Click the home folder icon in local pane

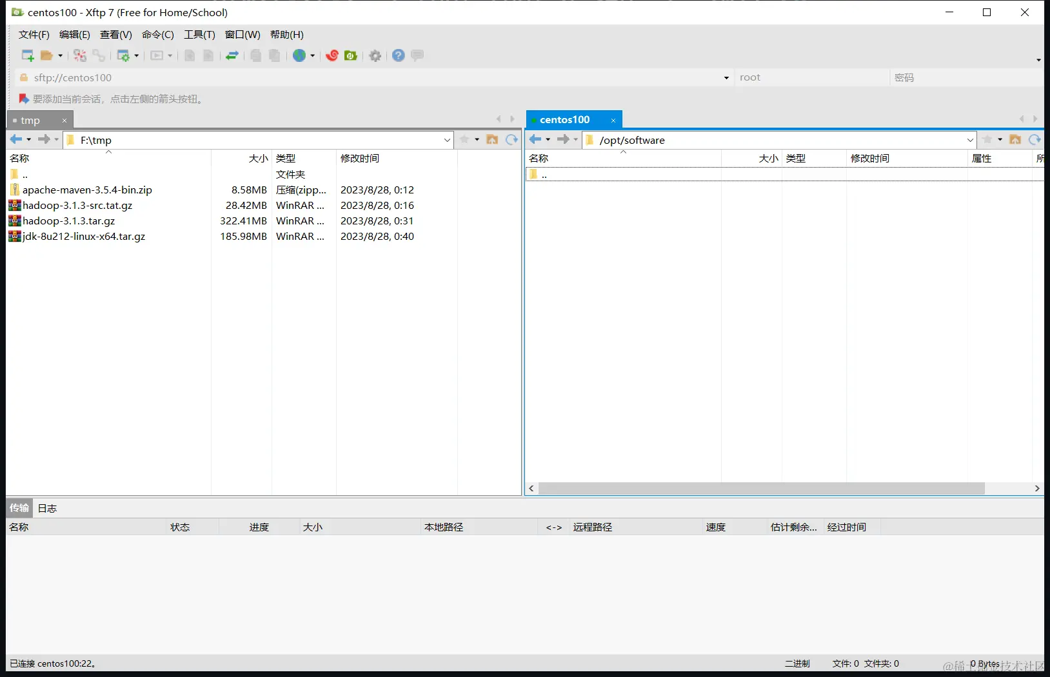click(492, 139)
